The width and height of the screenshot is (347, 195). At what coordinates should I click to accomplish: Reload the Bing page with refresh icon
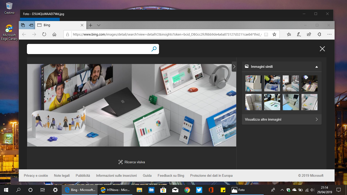coord(44,34)
